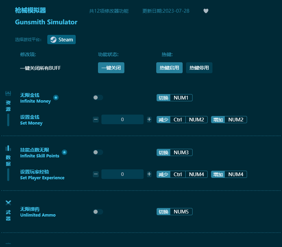The height and width of the screenshot is (247, 282).
Task: Enable the Infinite Skill Points toggle
Action: point(98,152)
